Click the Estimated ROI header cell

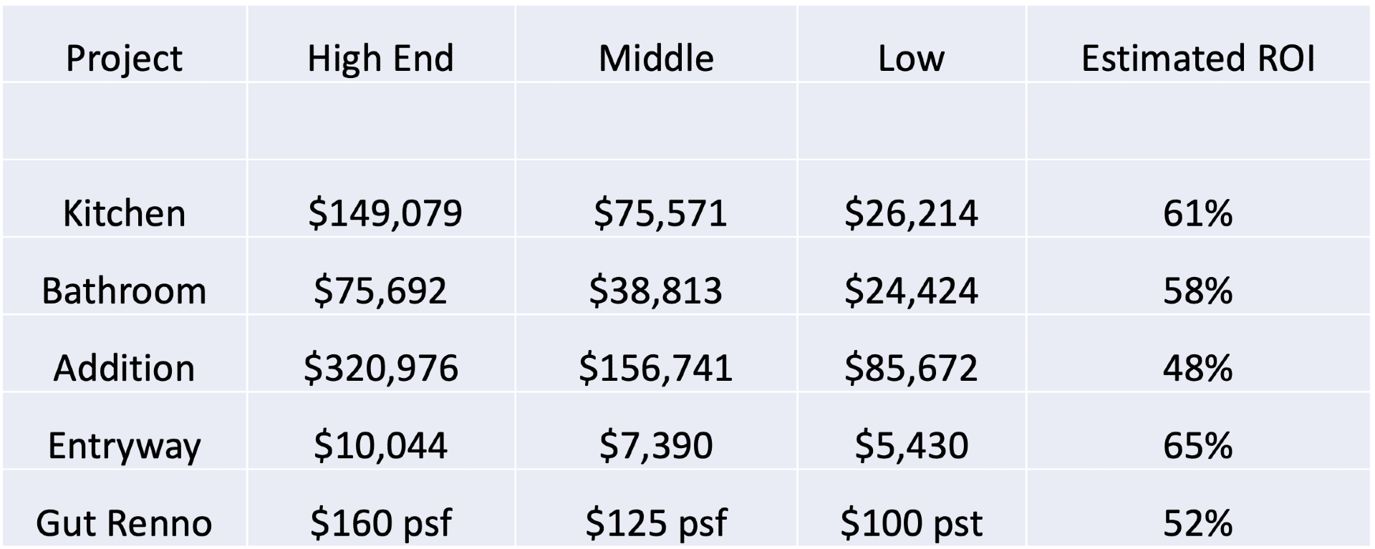coord(1197,58)
